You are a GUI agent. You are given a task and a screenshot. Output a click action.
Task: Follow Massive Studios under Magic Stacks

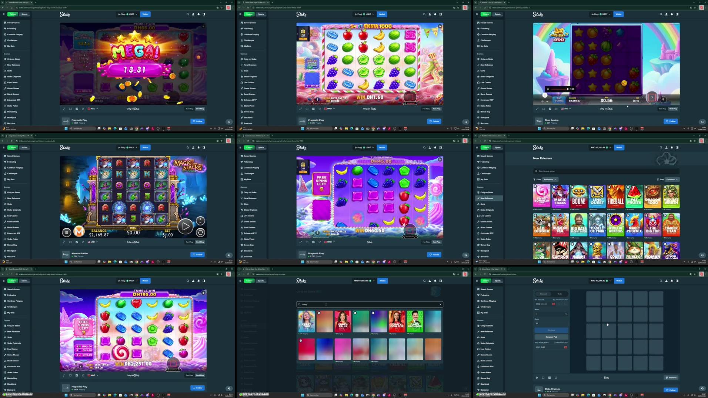coord(198,255)
